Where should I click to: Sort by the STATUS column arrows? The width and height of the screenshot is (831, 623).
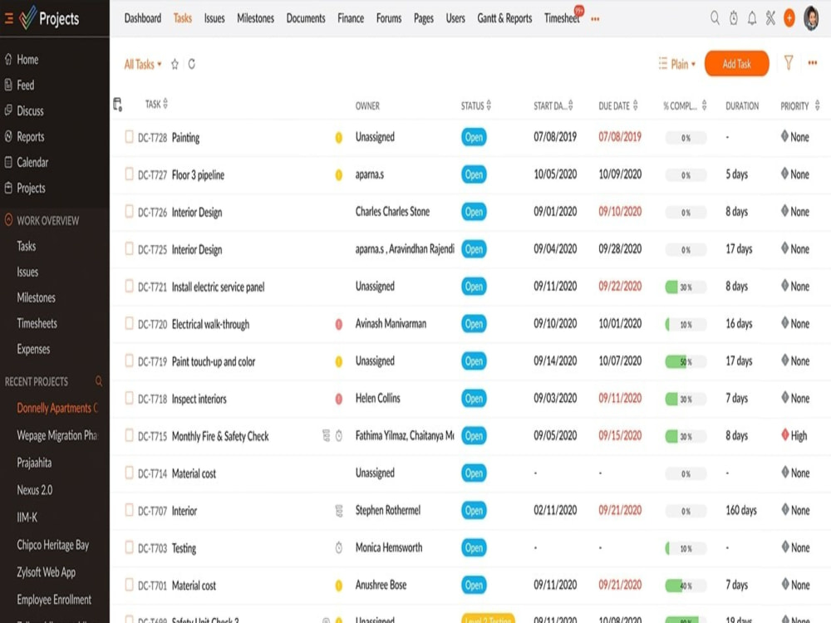[489, 105]
